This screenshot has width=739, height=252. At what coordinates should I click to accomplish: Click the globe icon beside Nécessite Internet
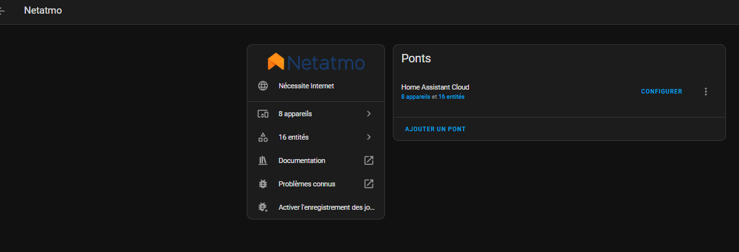[263, 86]
